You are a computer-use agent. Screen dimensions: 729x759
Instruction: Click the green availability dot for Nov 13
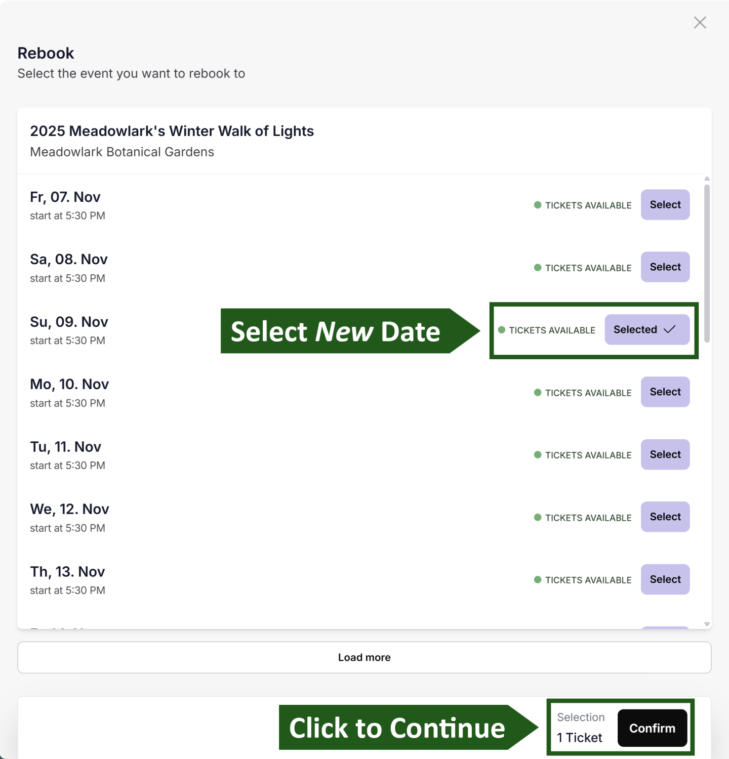[537, 580]
